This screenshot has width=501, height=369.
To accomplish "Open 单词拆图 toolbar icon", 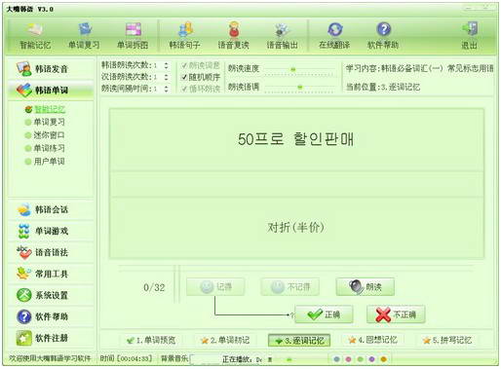I will (x=133, y=36).
